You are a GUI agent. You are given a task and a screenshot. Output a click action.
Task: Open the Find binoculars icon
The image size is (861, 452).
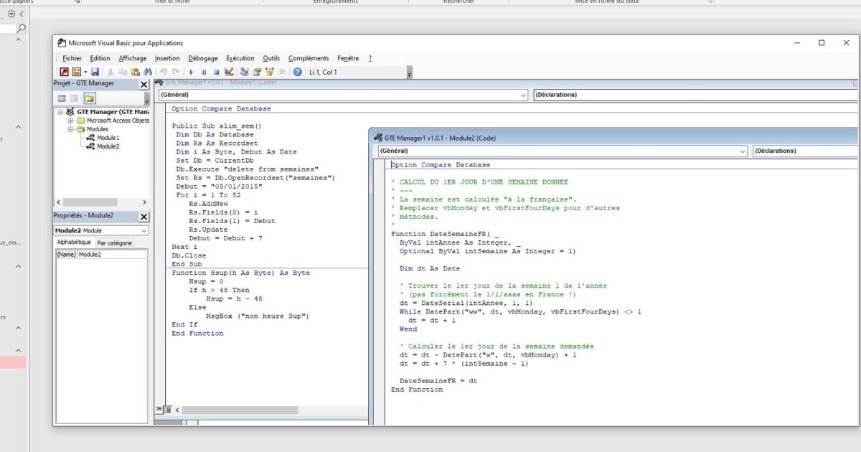tap(147, 72)
